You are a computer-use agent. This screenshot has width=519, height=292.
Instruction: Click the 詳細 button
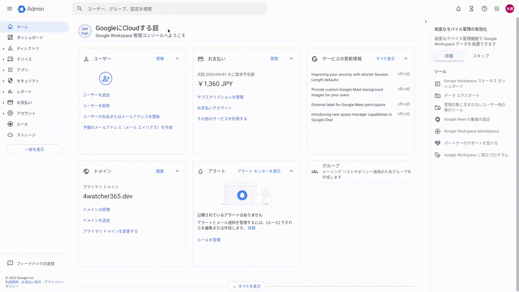click(x=449, y=56)
